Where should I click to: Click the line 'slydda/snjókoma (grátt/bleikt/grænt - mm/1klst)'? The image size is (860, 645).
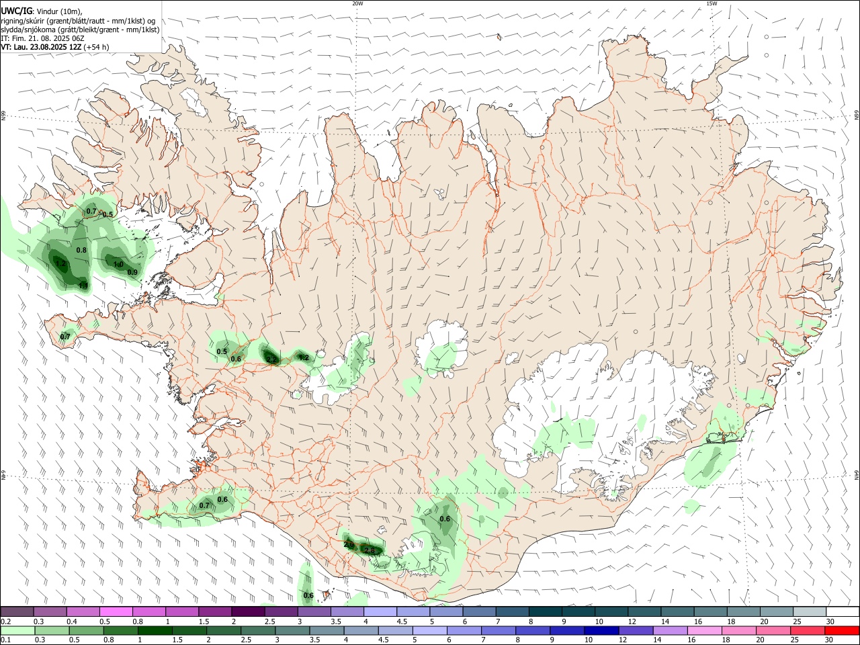80,29
